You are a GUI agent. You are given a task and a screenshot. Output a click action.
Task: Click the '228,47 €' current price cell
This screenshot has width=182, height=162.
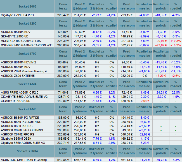[x=63, y=15]
